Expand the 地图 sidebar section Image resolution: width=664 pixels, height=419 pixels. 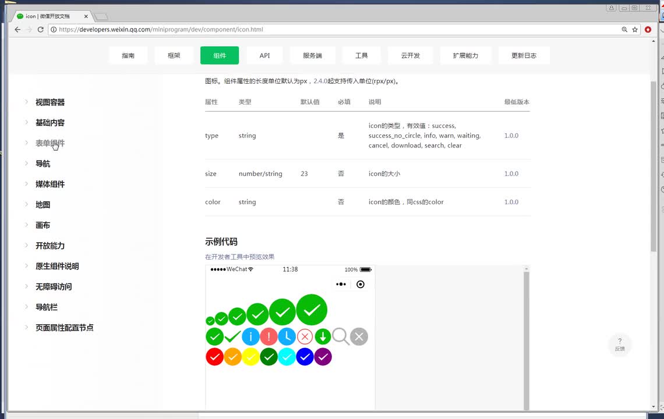(43, 205)
